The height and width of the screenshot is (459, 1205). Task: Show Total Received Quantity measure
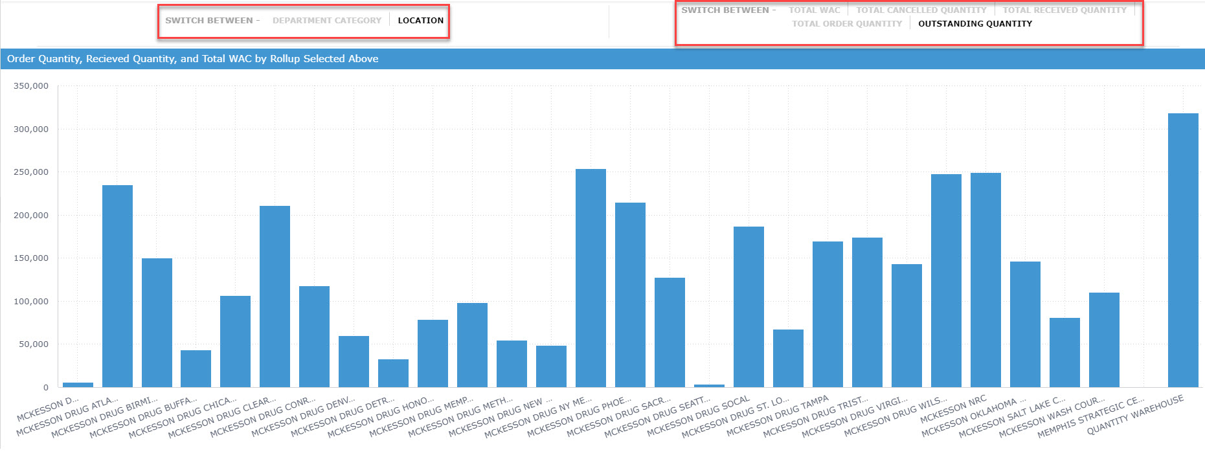pyautogui.click(x=1064, y=10)
